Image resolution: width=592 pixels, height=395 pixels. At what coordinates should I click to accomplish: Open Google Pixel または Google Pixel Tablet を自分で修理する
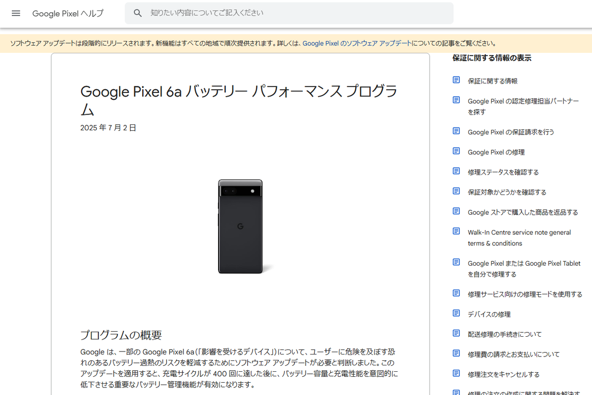tap(524, 269)
